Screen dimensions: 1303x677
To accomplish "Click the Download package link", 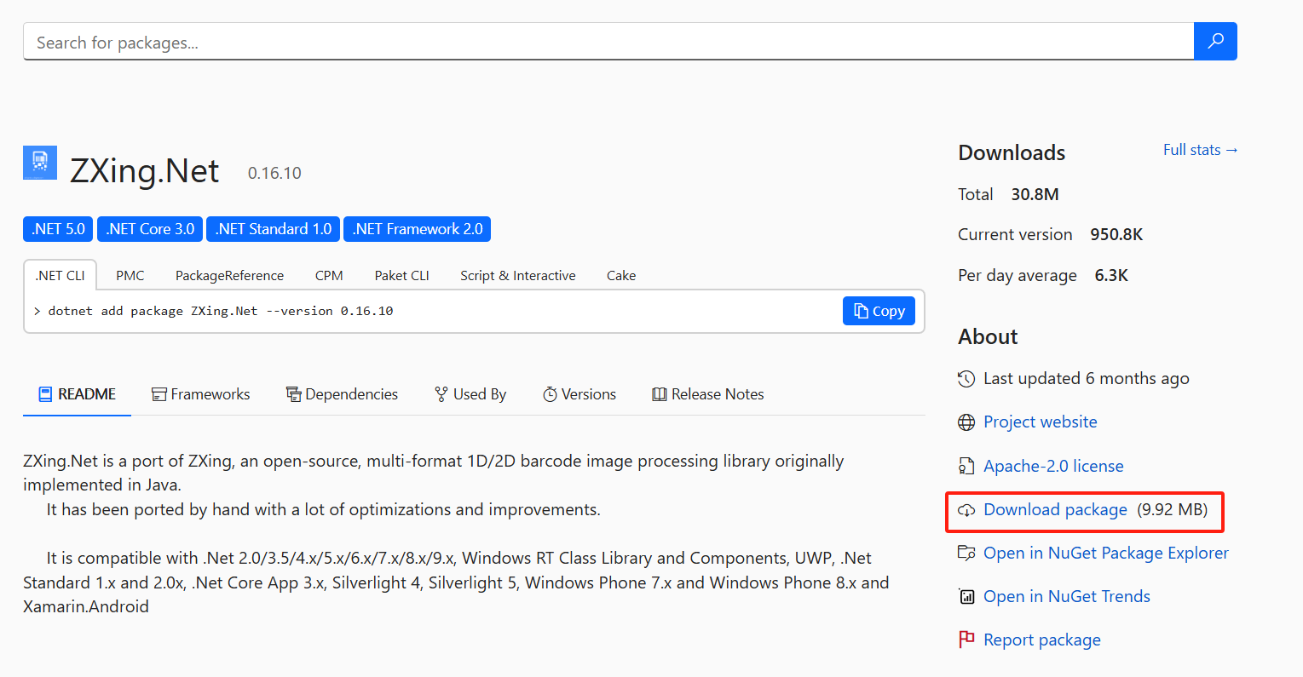I will 1055,509.
